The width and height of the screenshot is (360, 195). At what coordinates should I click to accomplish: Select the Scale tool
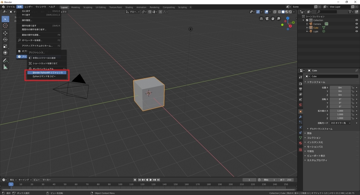pyautogui.click(x=5, y=46)
